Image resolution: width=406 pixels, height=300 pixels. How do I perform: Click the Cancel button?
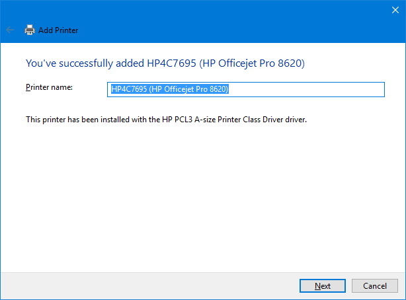[375, 285]
